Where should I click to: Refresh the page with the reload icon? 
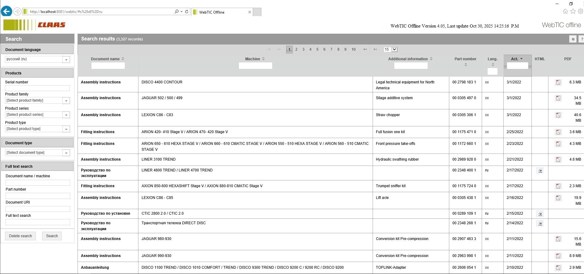click(187, 12)
